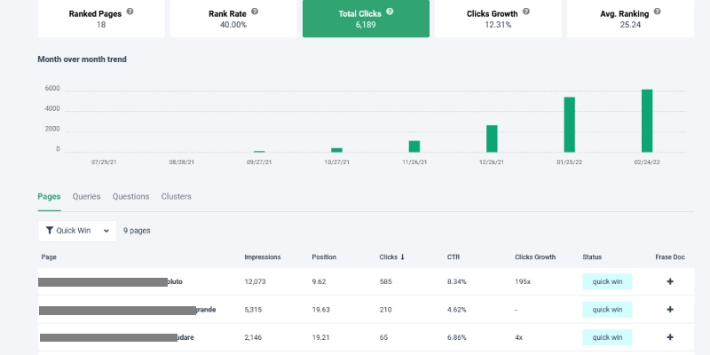This screenshot has width=710, height=355.
Task: Click the 9.62 position value
Action: 319,281
